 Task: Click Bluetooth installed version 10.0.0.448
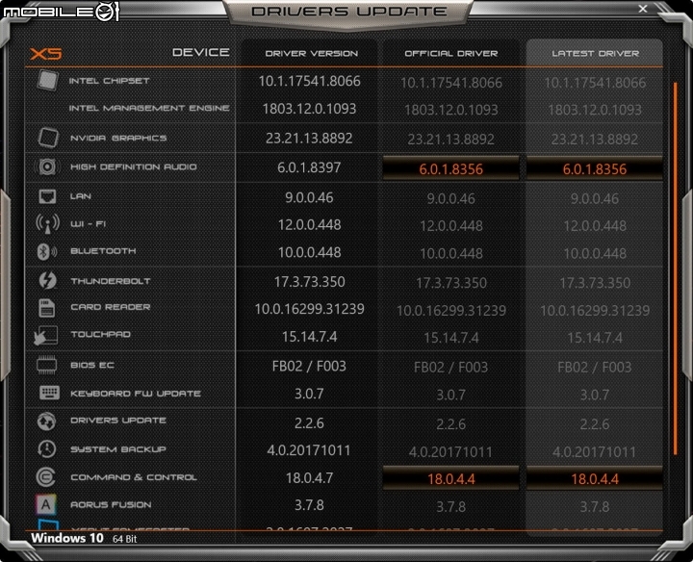coord(309,252)
